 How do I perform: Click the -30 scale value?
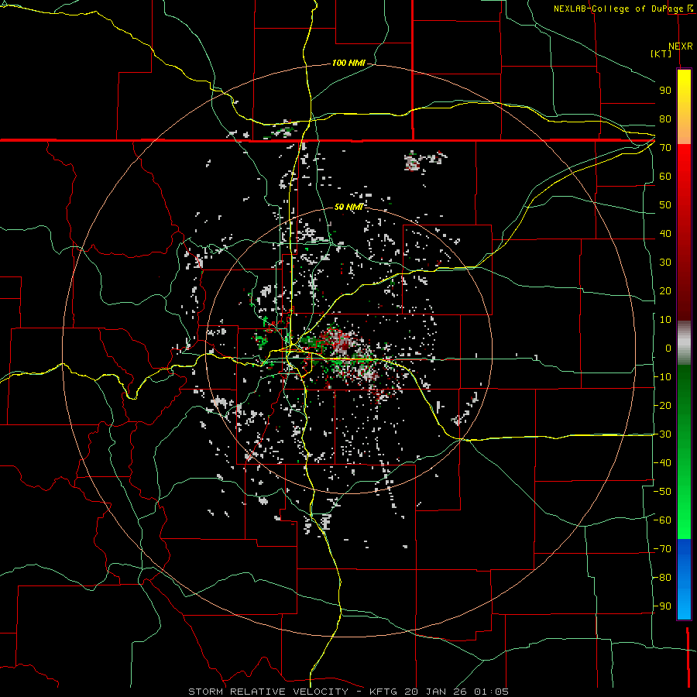(662, 434)
